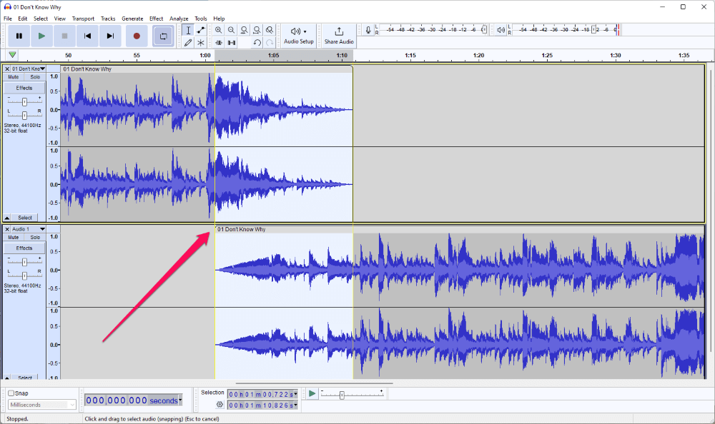Click the Stop transport button

click(64, 36)
